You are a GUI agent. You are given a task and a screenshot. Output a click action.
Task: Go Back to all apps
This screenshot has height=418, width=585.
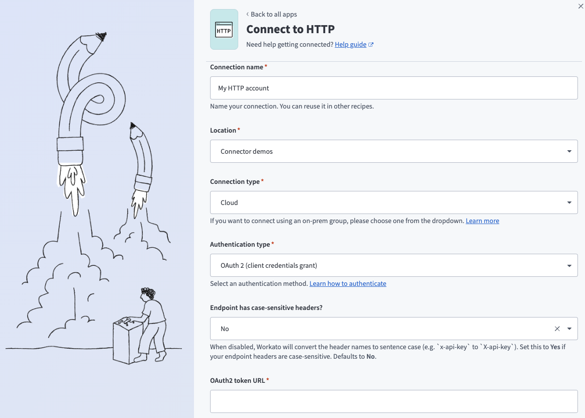coord(274,15)
